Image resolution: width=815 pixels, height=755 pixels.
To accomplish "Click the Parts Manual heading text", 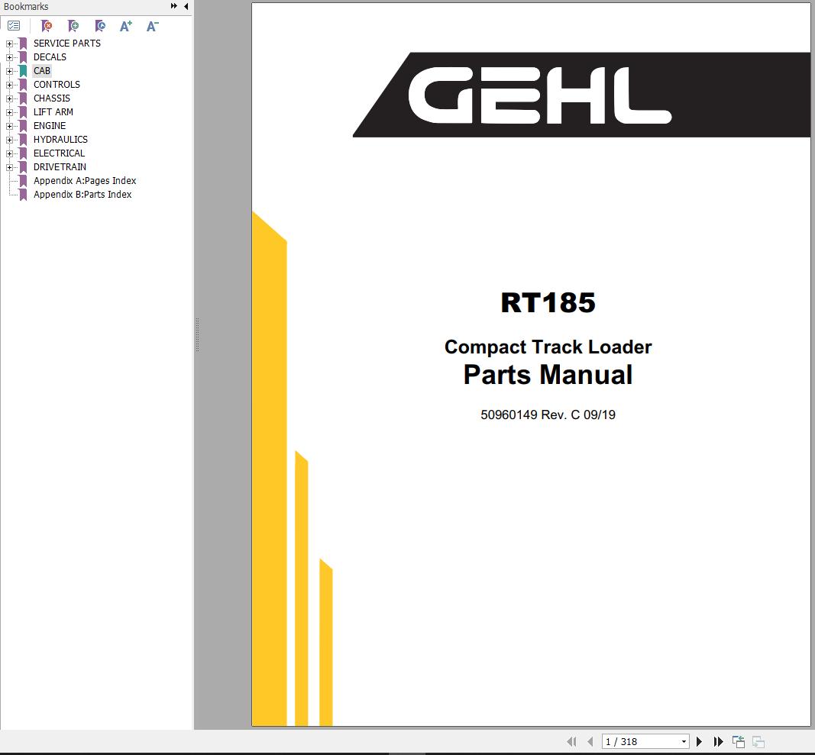I will tap(548, 375).
